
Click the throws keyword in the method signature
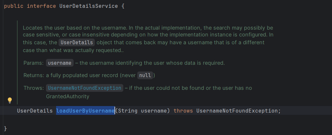tap(183, 111)
